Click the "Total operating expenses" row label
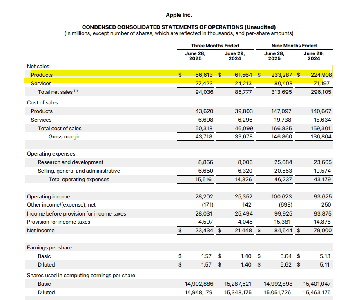Viewport: 359px width, 300px height. coord(79,180)
